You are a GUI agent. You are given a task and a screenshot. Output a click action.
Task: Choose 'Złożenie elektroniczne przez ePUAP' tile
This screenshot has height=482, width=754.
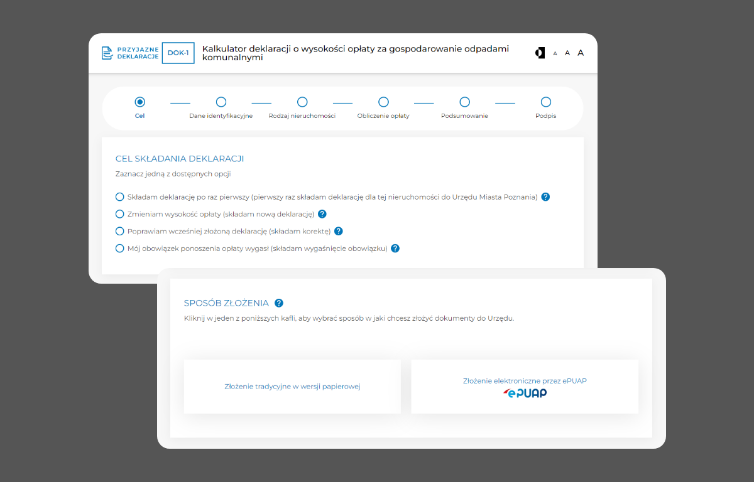(525, 387)
